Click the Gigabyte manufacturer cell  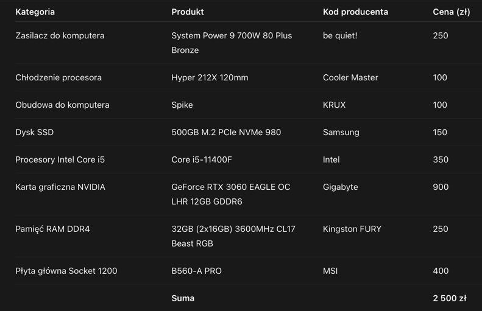pos(340,187)
